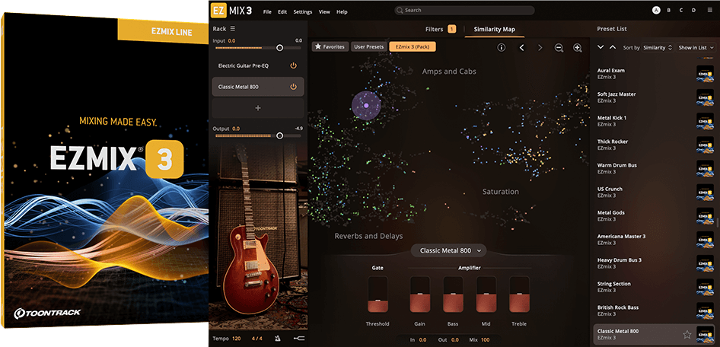Toggle power for Classic Metal 800 rack unit

click(x=293, y=87)
